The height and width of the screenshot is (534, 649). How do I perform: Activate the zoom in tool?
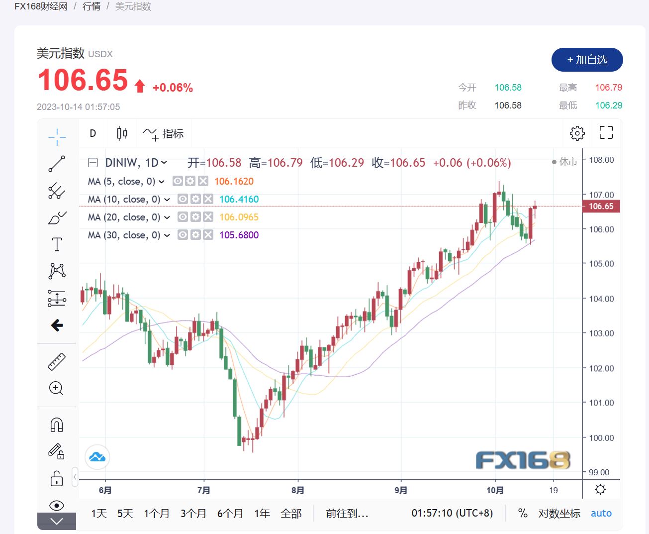tap(57, 388)
